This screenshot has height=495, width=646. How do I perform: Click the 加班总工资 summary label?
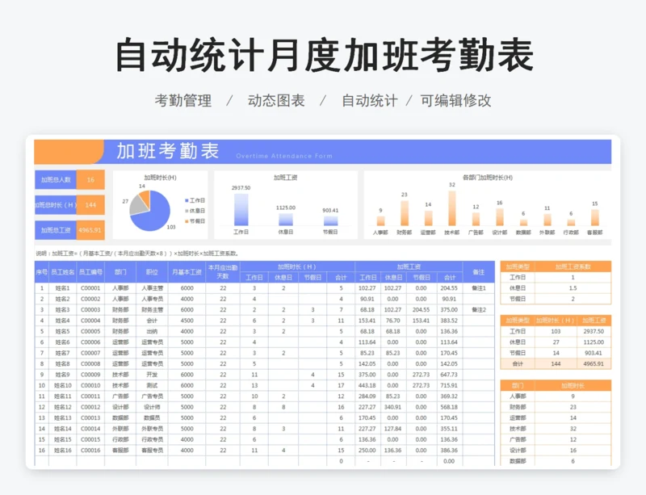click(56, 230)
